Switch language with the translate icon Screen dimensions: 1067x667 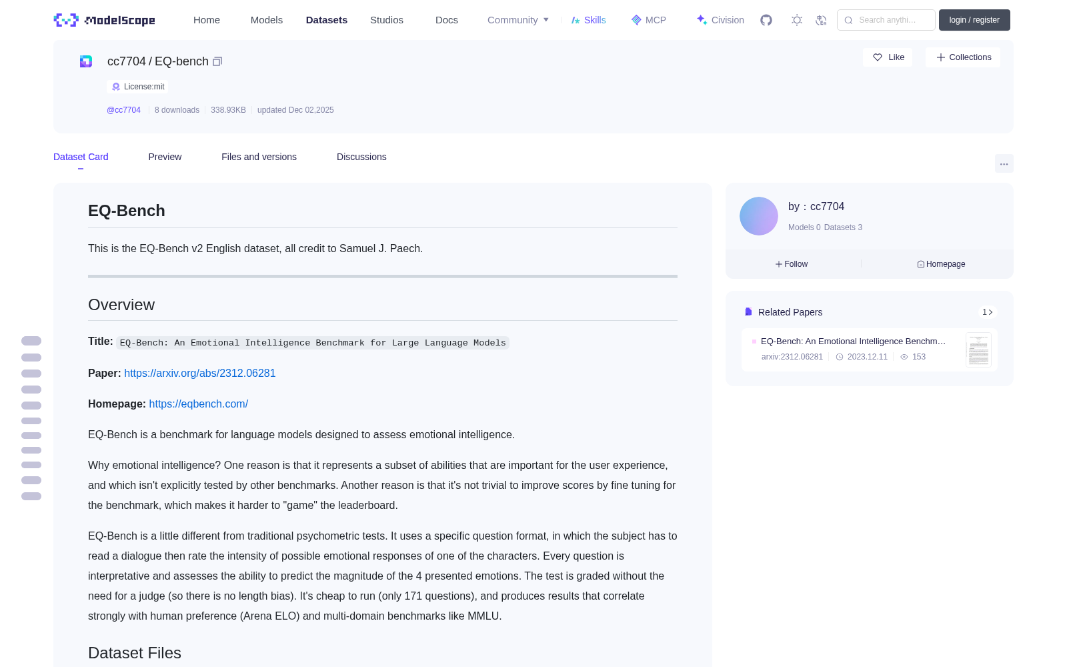point(821,20)
